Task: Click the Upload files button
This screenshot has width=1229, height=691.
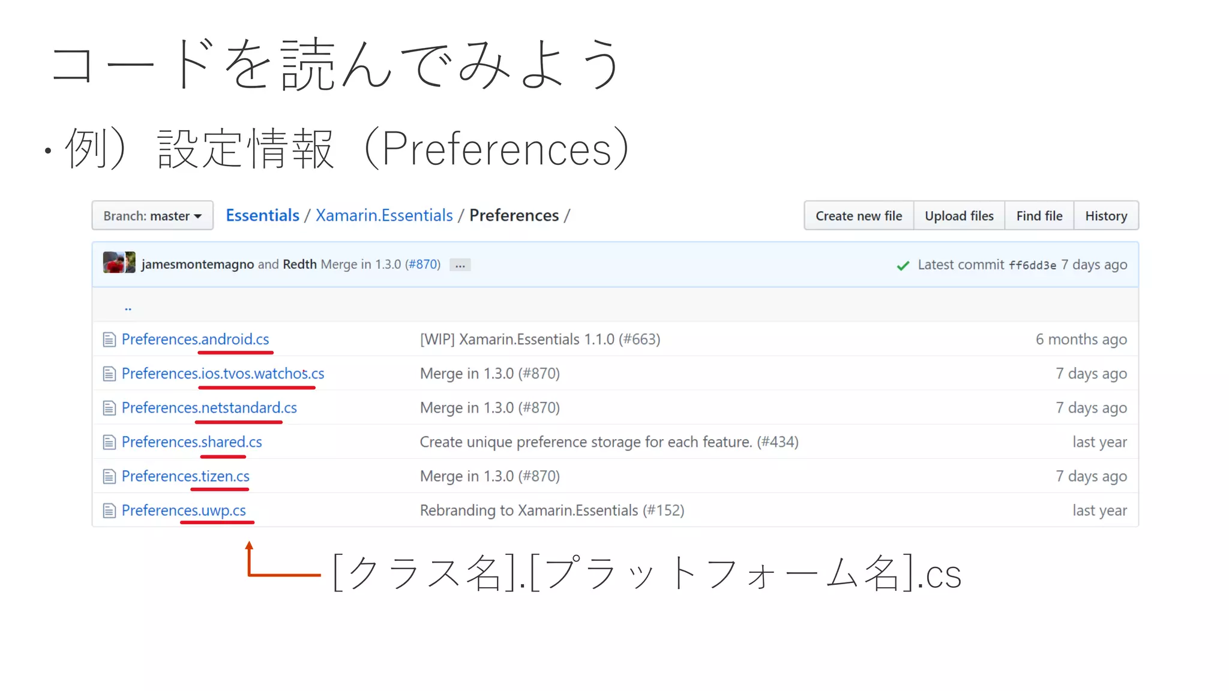Action: pos(959,215)
